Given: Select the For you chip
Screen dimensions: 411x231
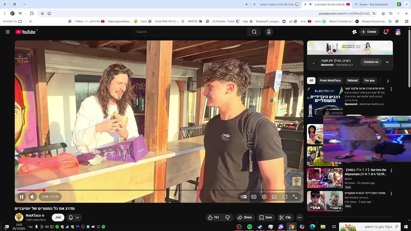Looking at the screenshot, I should pos(370,81).
